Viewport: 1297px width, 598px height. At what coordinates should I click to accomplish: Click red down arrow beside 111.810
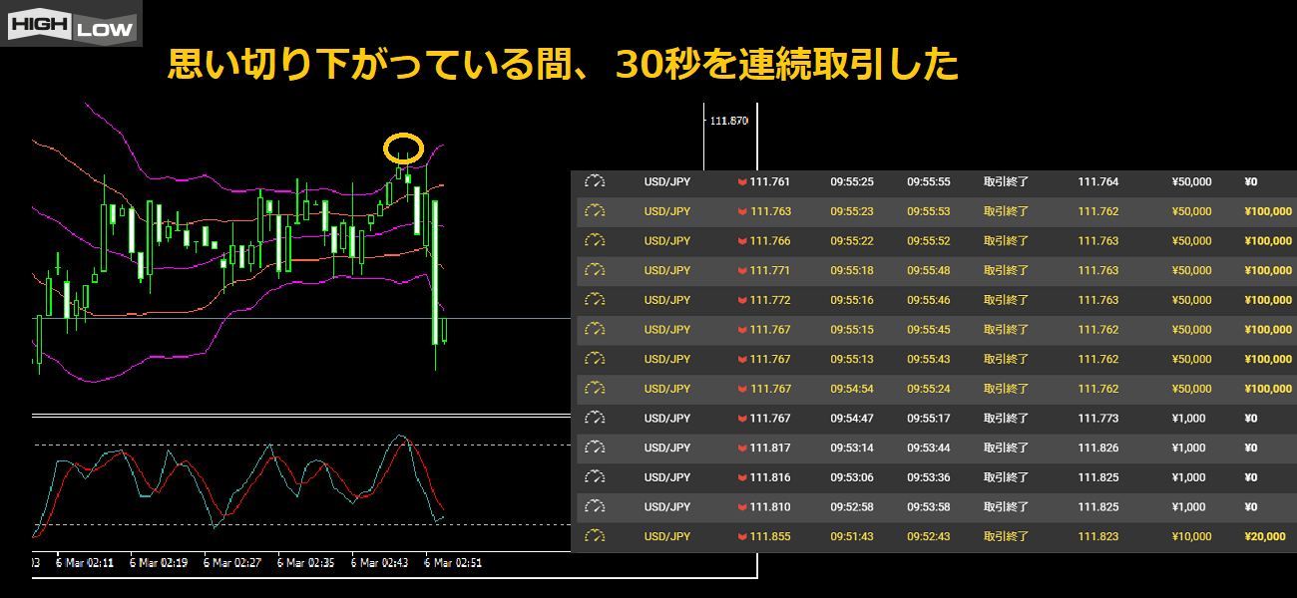pyautogui.click(x=741, y=507)
